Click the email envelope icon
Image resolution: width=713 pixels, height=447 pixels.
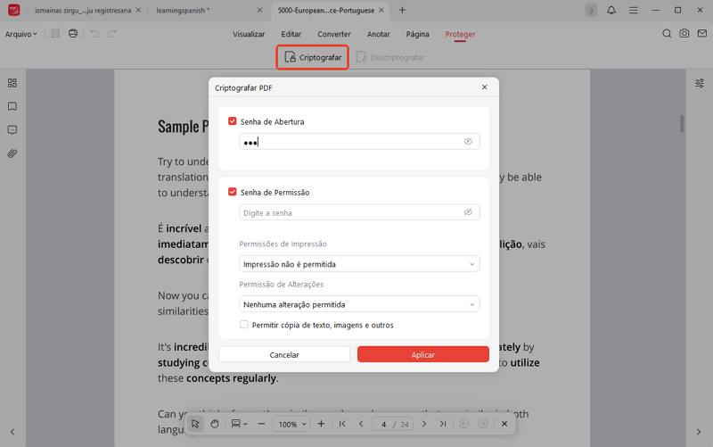point(702,33)
